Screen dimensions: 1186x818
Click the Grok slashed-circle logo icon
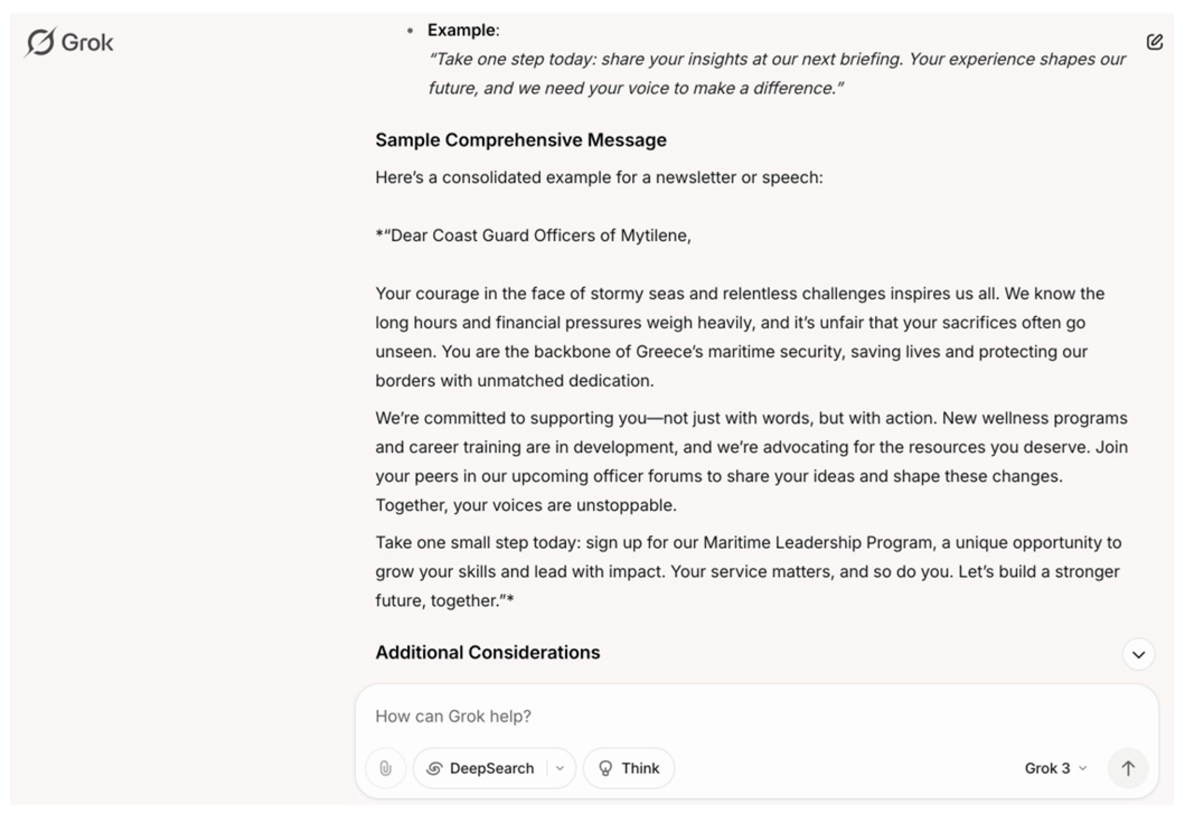tap(40, 42)
